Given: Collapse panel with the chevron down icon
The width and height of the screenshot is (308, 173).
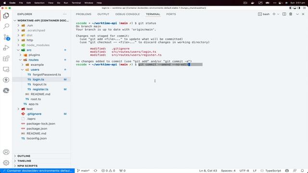Looking at the screenshot, I should tap(297, 14).
